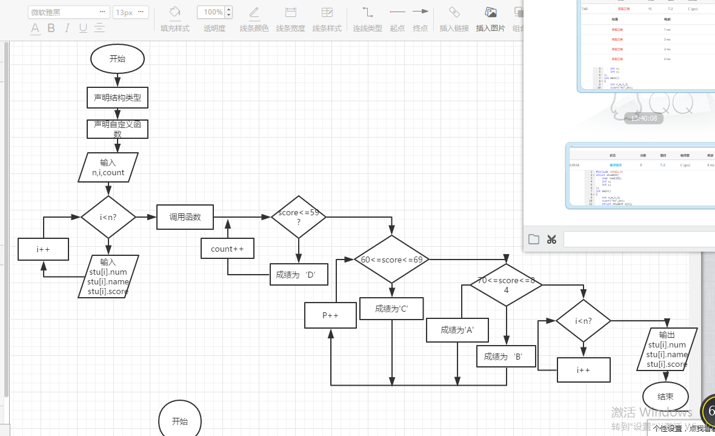Open the text alignment icon
715x436 pixels.
99,29
